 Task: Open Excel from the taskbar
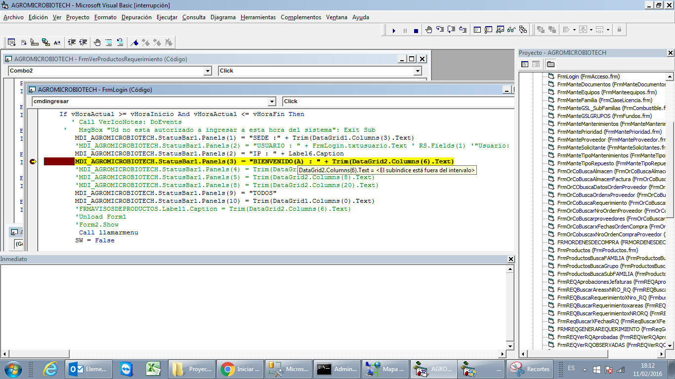[153, 369]
